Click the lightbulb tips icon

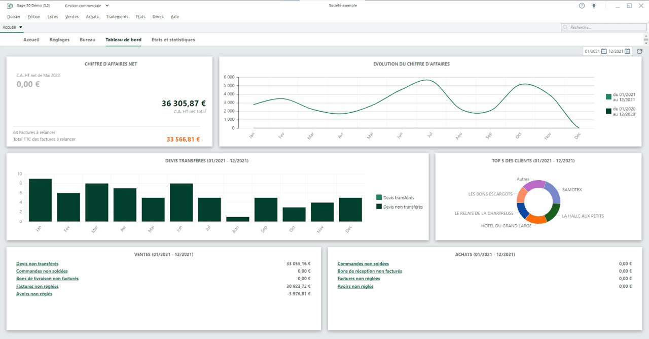click(x=594, y=6)
